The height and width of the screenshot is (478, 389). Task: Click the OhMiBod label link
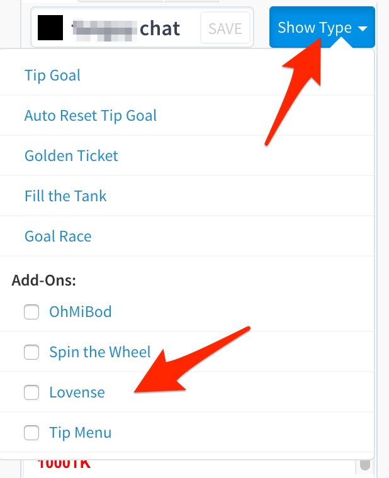click(x=80, y=312)
